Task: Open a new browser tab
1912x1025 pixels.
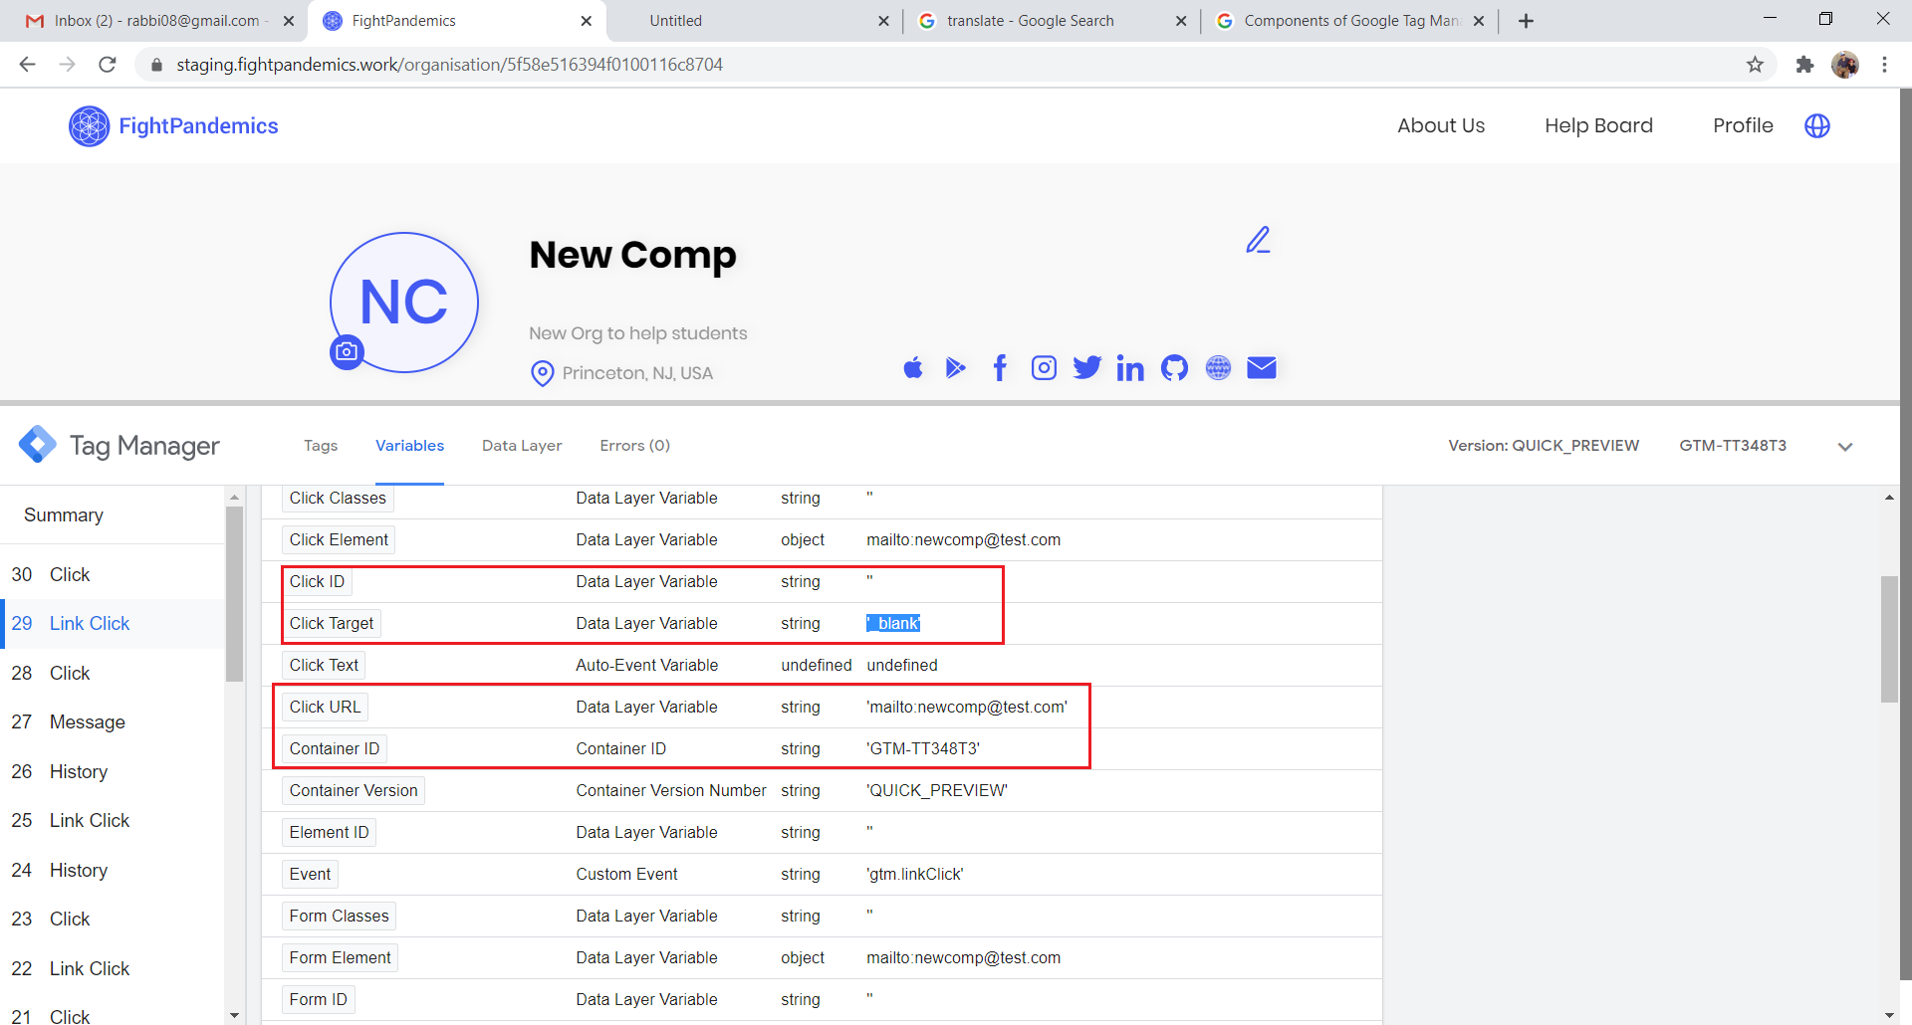Action: point(1526,21)
